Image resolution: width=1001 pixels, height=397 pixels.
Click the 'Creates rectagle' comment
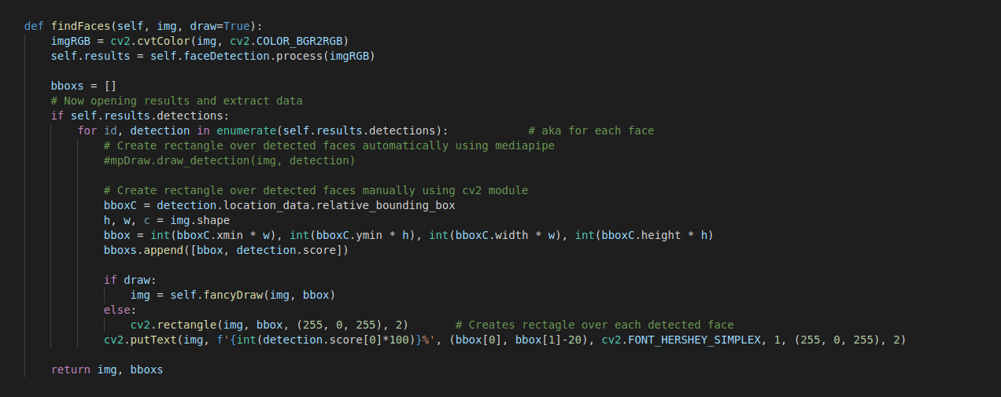[594, 325]
